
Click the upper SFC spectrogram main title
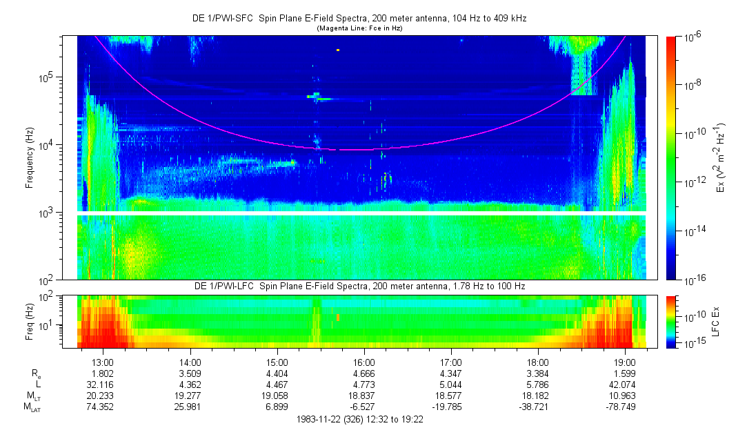click(x=359, y=19)
